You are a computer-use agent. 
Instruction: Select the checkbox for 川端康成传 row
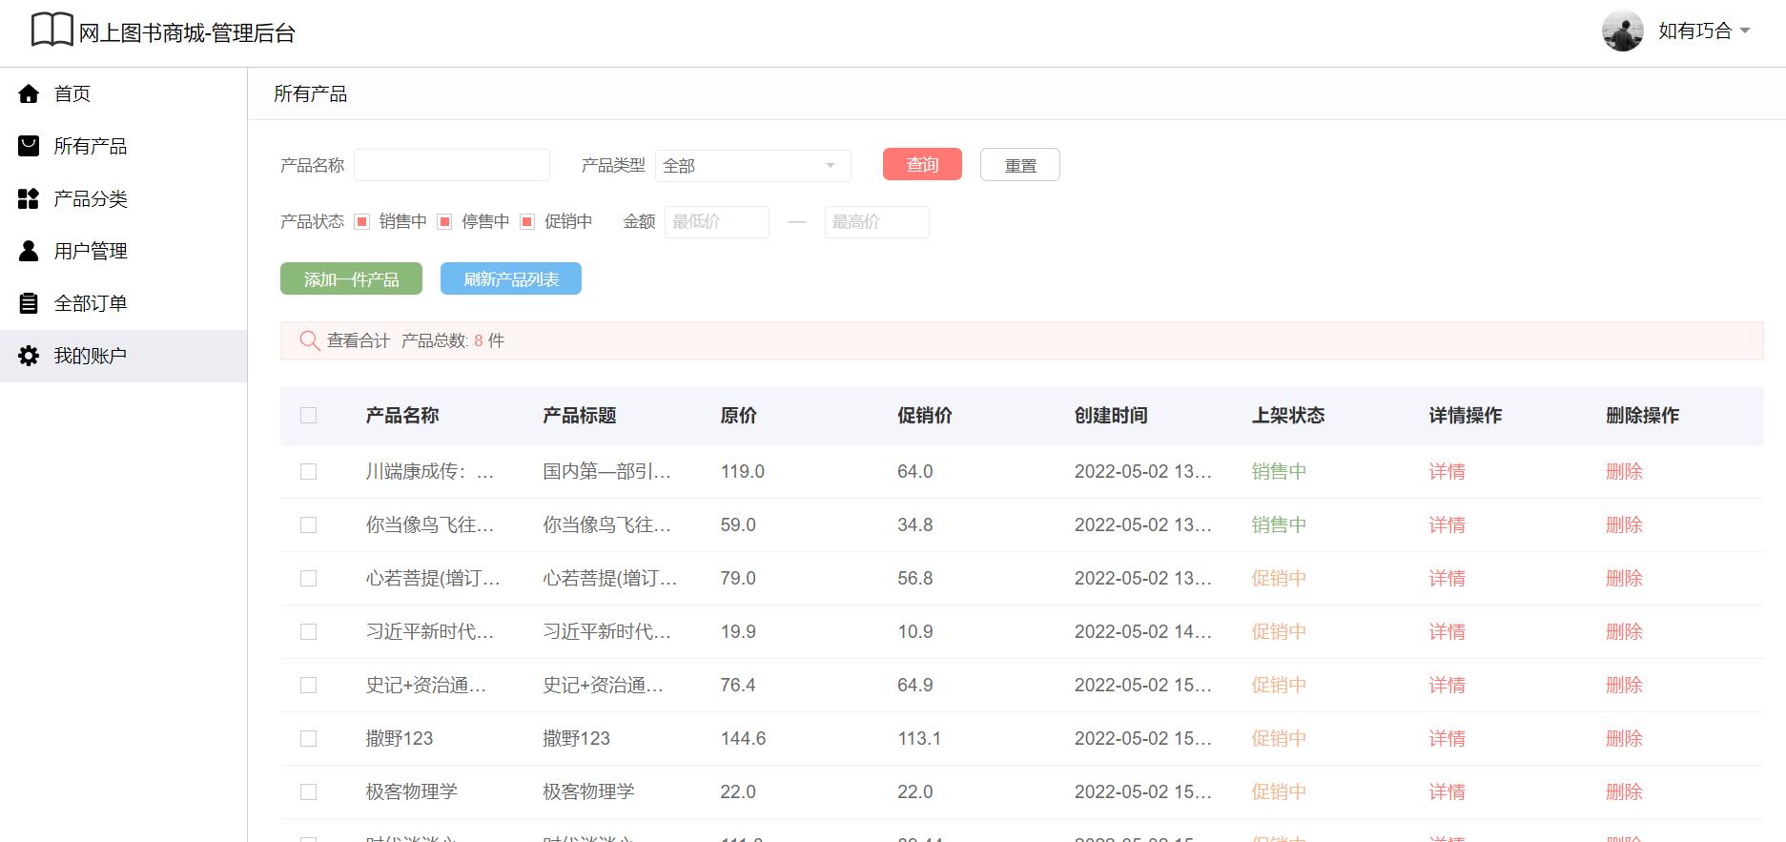pos(308,471)
